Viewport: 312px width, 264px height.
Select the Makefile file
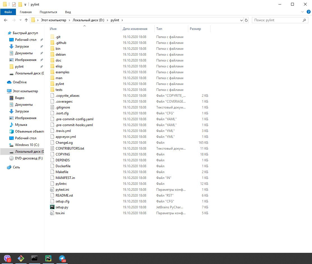[62, 172]
